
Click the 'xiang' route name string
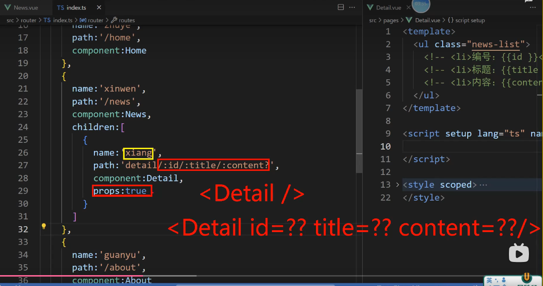pyautogui.click(x=138, y=152)
